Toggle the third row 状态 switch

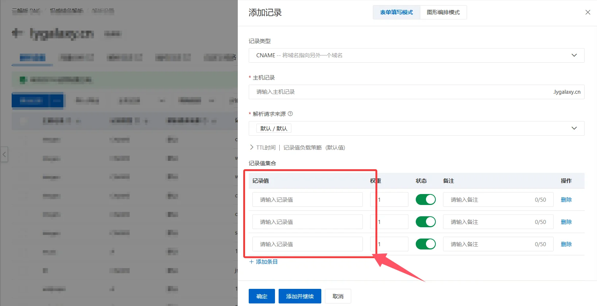pos(426,244)
